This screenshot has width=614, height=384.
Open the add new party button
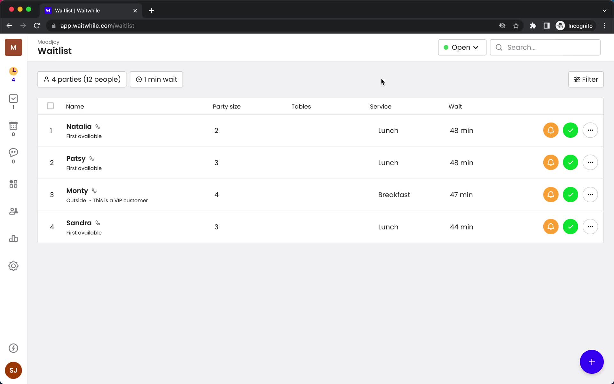(x=592, y=362)
